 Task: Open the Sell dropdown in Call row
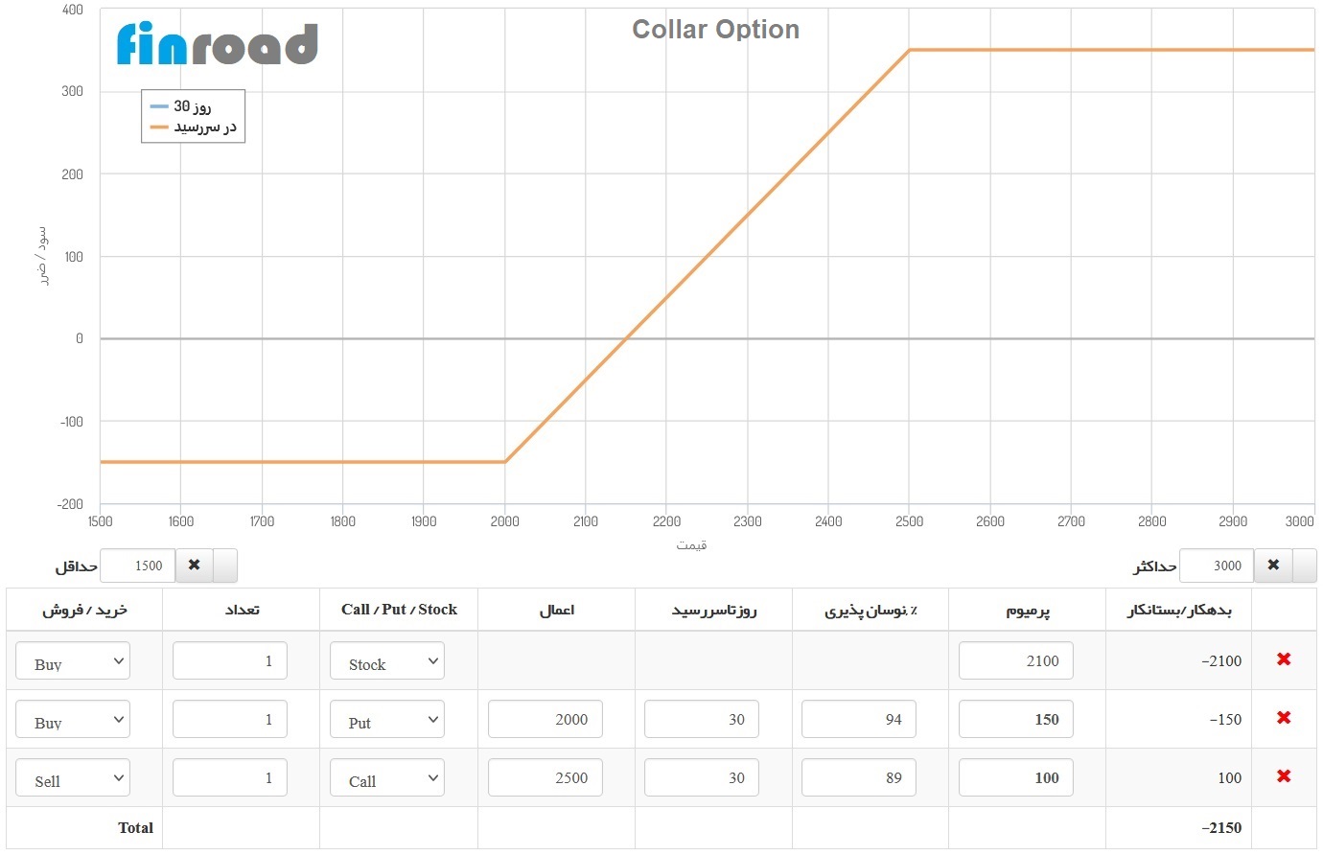(x=73, y=778)
